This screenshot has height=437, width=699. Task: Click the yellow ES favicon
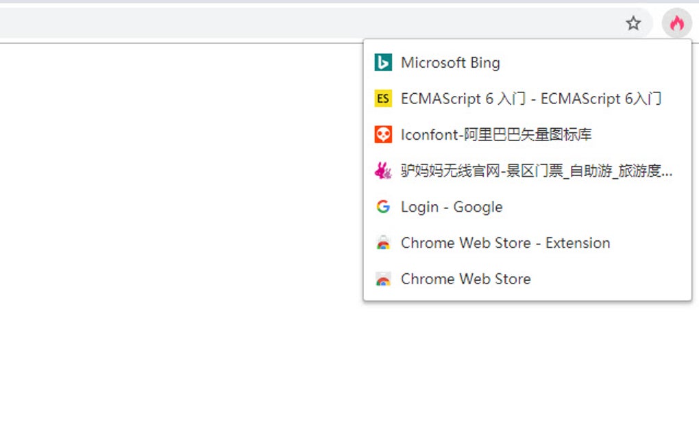[x=383, y=99]
